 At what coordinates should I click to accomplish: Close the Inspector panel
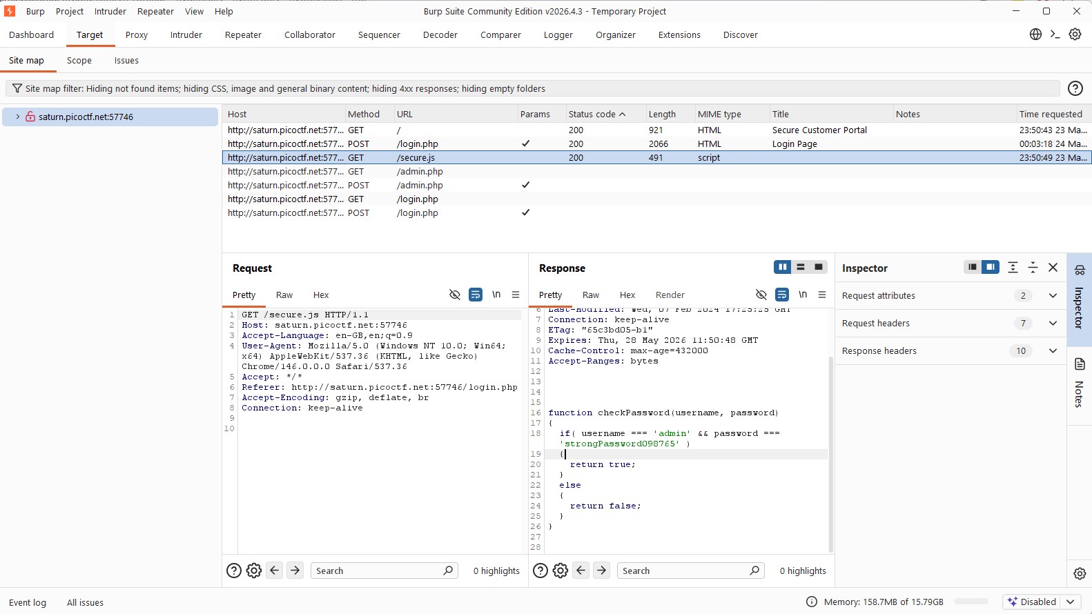[1053, 267]
